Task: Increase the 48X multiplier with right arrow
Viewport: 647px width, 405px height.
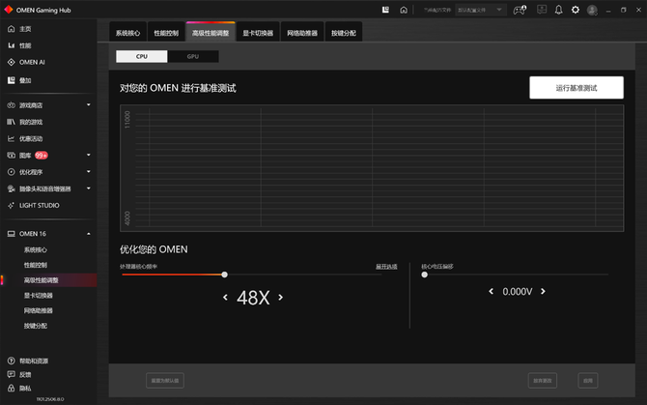Action: click(x=281, y=298)
